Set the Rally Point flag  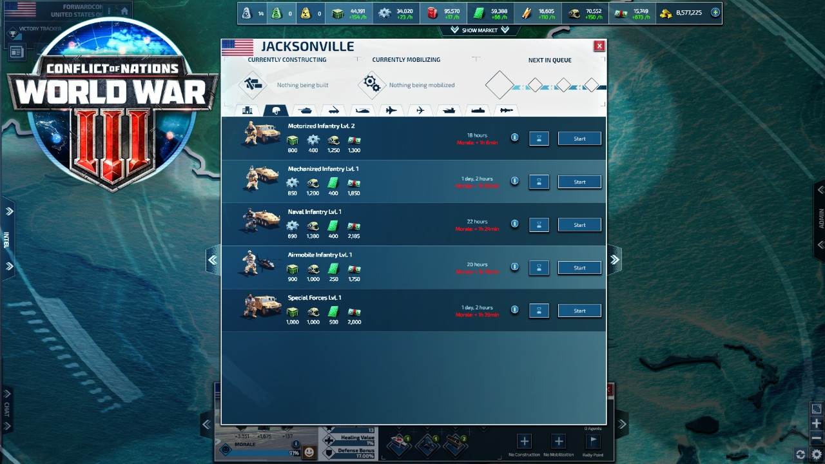tap(592, 441)
